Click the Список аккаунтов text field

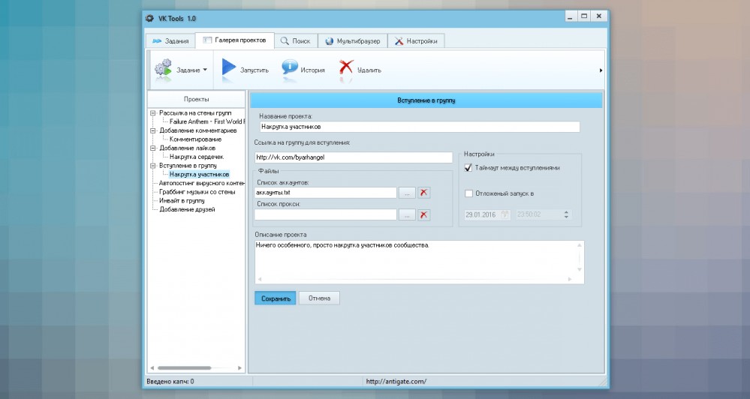(x=325, y=193)
